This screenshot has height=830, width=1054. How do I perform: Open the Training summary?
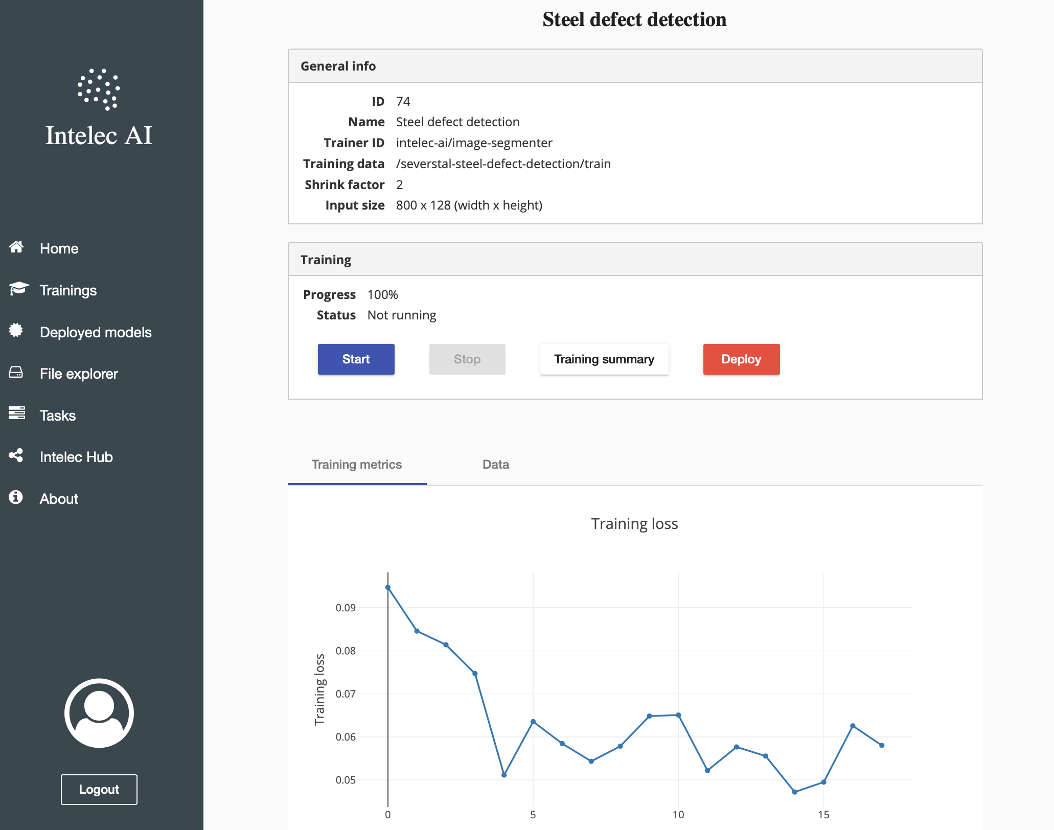click(604, 359)
